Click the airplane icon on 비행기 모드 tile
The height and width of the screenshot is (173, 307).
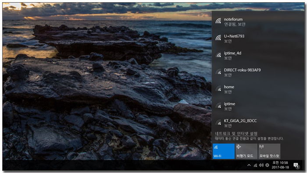click(x=239, y=147)
